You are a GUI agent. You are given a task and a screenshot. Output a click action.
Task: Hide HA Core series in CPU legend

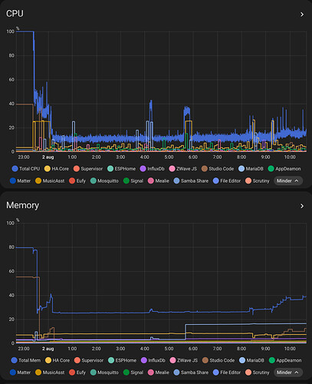tap(57, 169)
